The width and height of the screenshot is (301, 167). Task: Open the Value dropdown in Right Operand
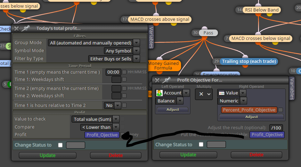pyautogui.click(x=243, y=93)
